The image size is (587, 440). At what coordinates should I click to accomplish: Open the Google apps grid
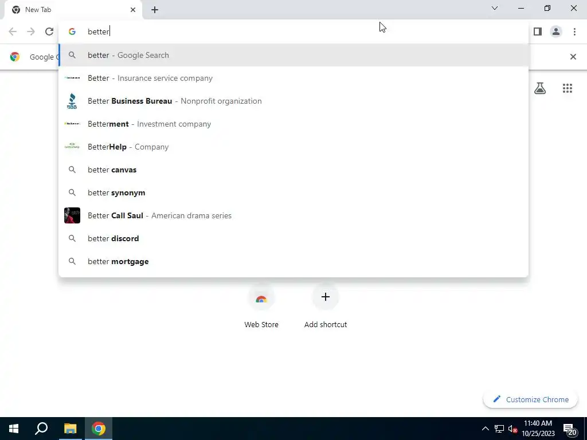coord(568,88)
